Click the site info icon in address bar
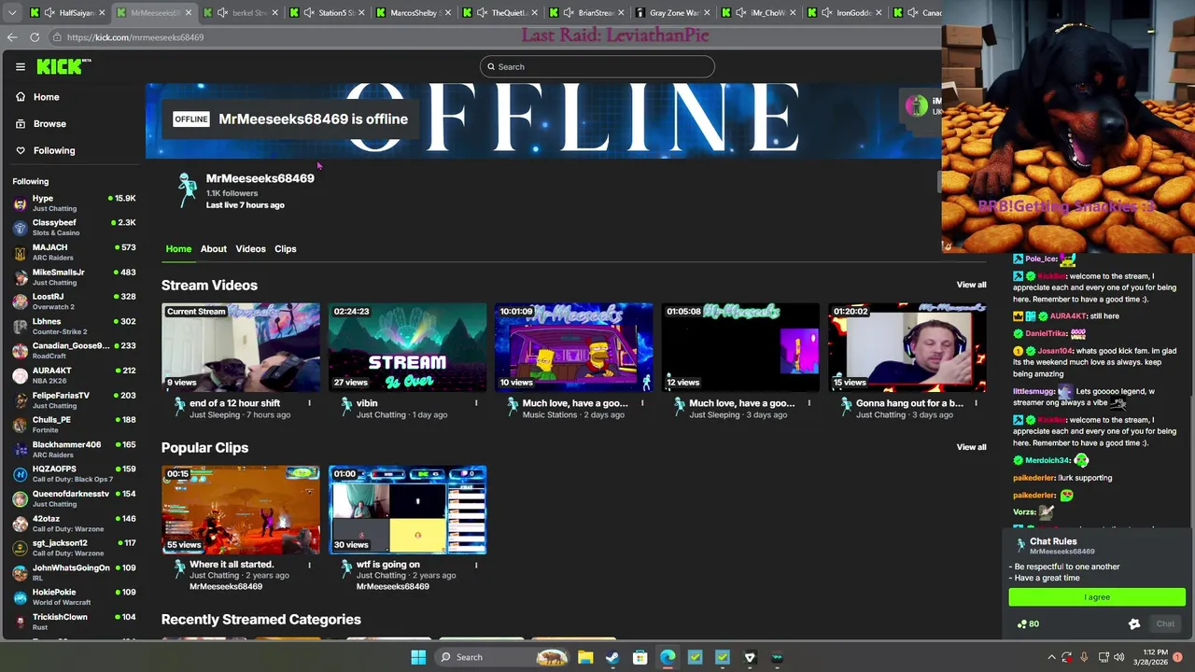This screenshot has height=672, width=1195. click(x=57, y=37)
